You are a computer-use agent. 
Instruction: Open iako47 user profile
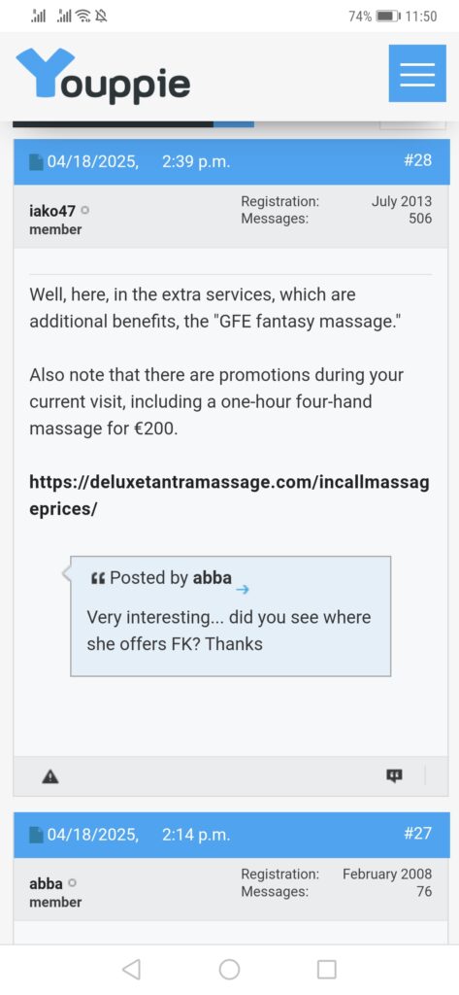click(52, 211)
